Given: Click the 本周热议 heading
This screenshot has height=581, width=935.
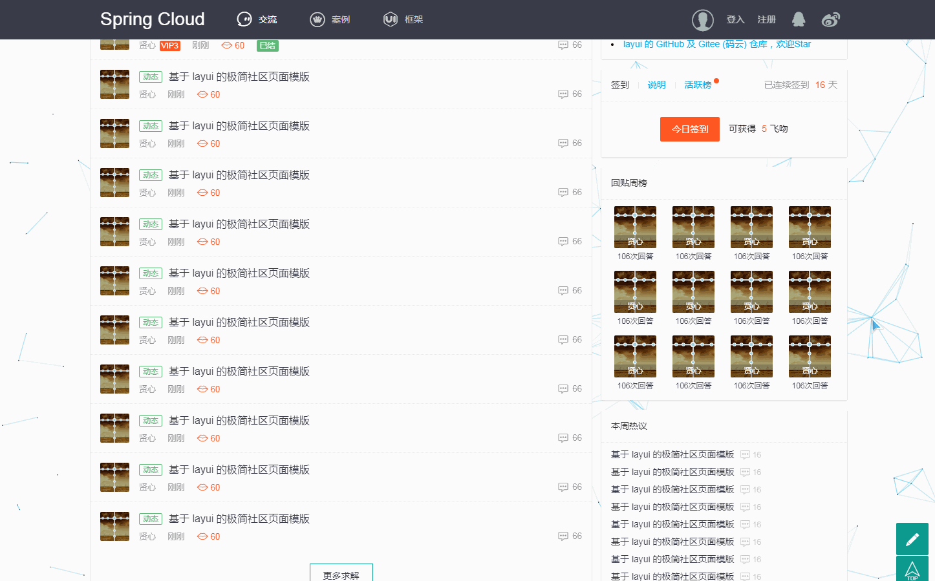Looking at the screenshot, I should (629, 426).
